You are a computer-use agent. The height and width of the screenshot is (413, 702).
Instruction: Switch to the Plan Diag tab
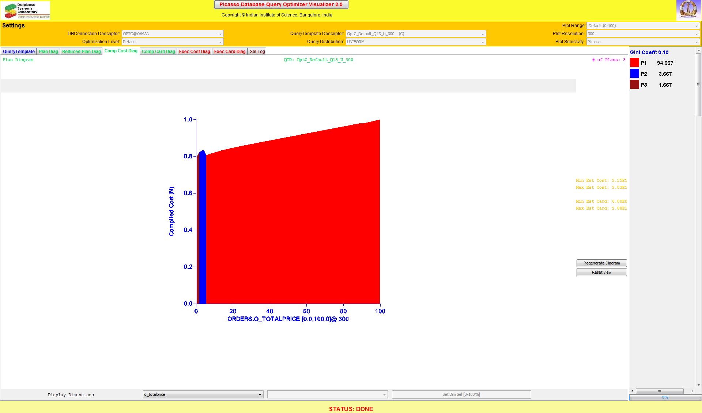coord(48,52)
